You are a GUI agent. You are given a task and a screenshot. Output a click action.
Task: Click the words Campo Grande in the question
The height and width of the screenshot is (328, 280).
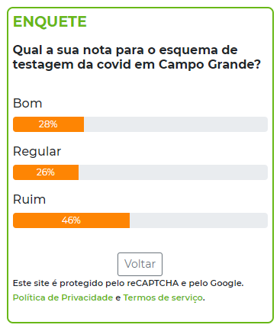pos(210,64)
